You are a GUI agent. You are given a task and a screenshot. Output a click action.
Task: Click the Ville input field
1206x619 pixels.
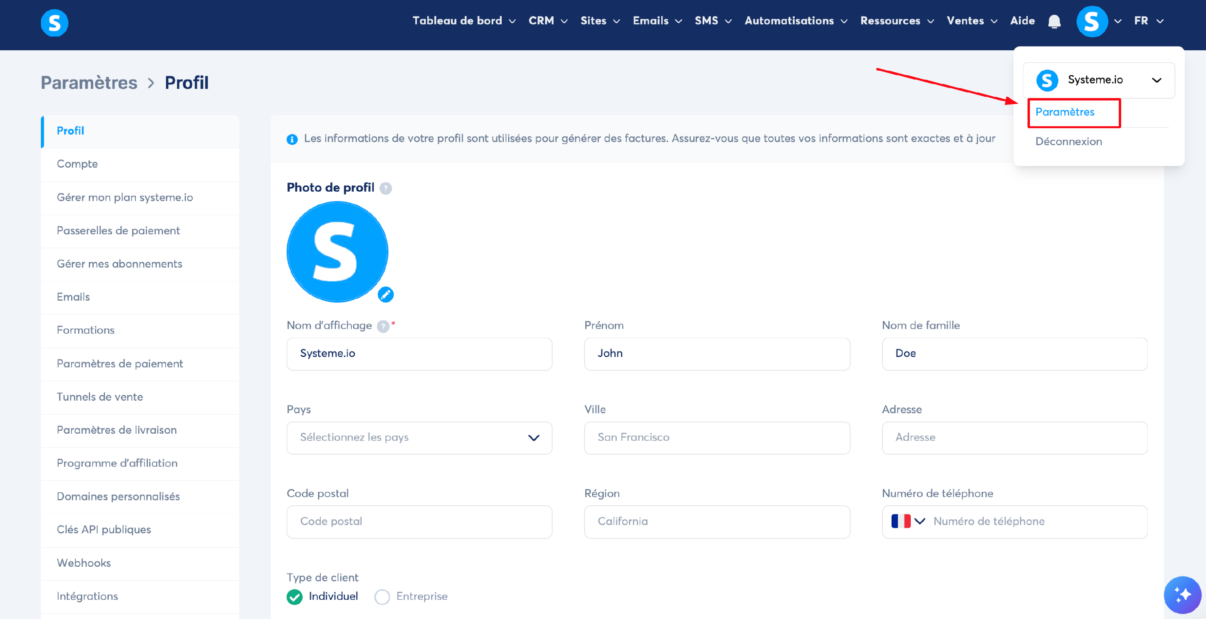(x=716, y=437)
